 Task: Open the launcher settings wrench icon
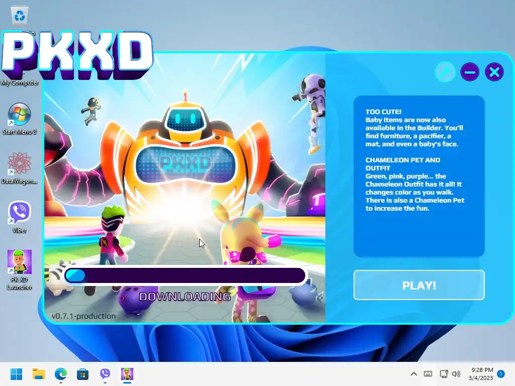pyautogui.click(x=445, y=72)
